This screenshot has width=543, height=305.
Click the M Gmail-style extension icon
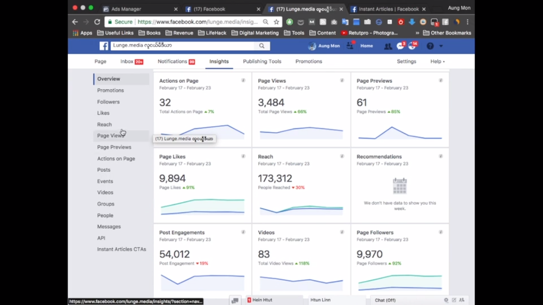(x=312, y=22)
